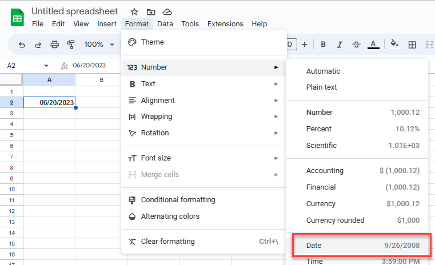
Task: Select cell A2 containing 06/20/2023
Action: coord(49,103)
